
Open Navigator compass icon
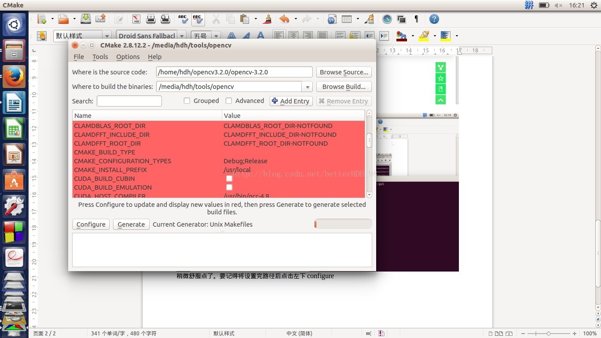point(387,19)
